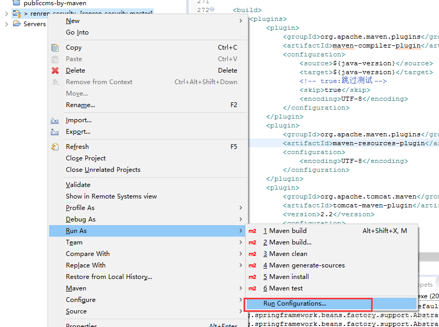Click the version 2.2 line in editor
Screen dimensions: 439x327
click(329, 214)
